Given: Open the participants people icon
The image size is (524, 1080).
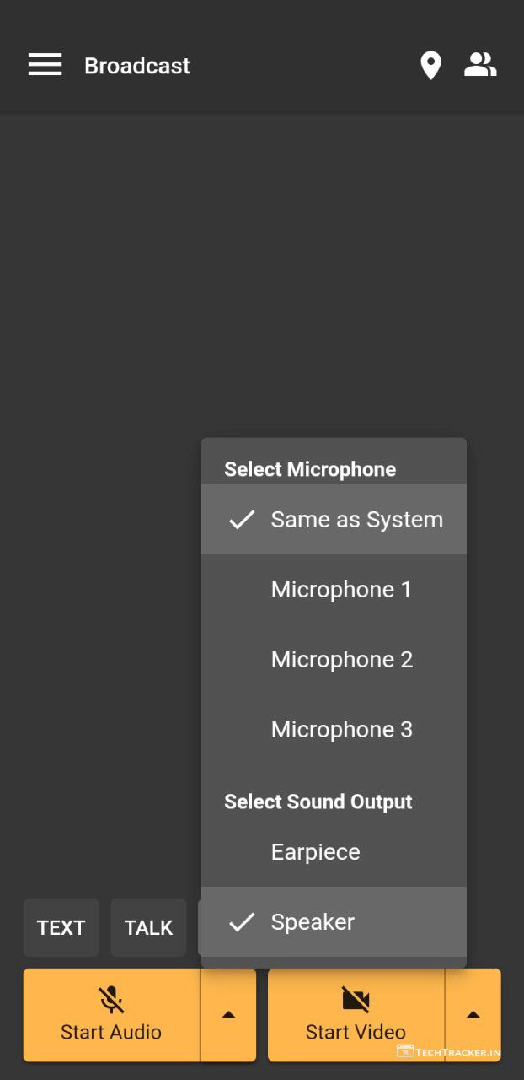Looking at the screenshot, I should 480,65.
